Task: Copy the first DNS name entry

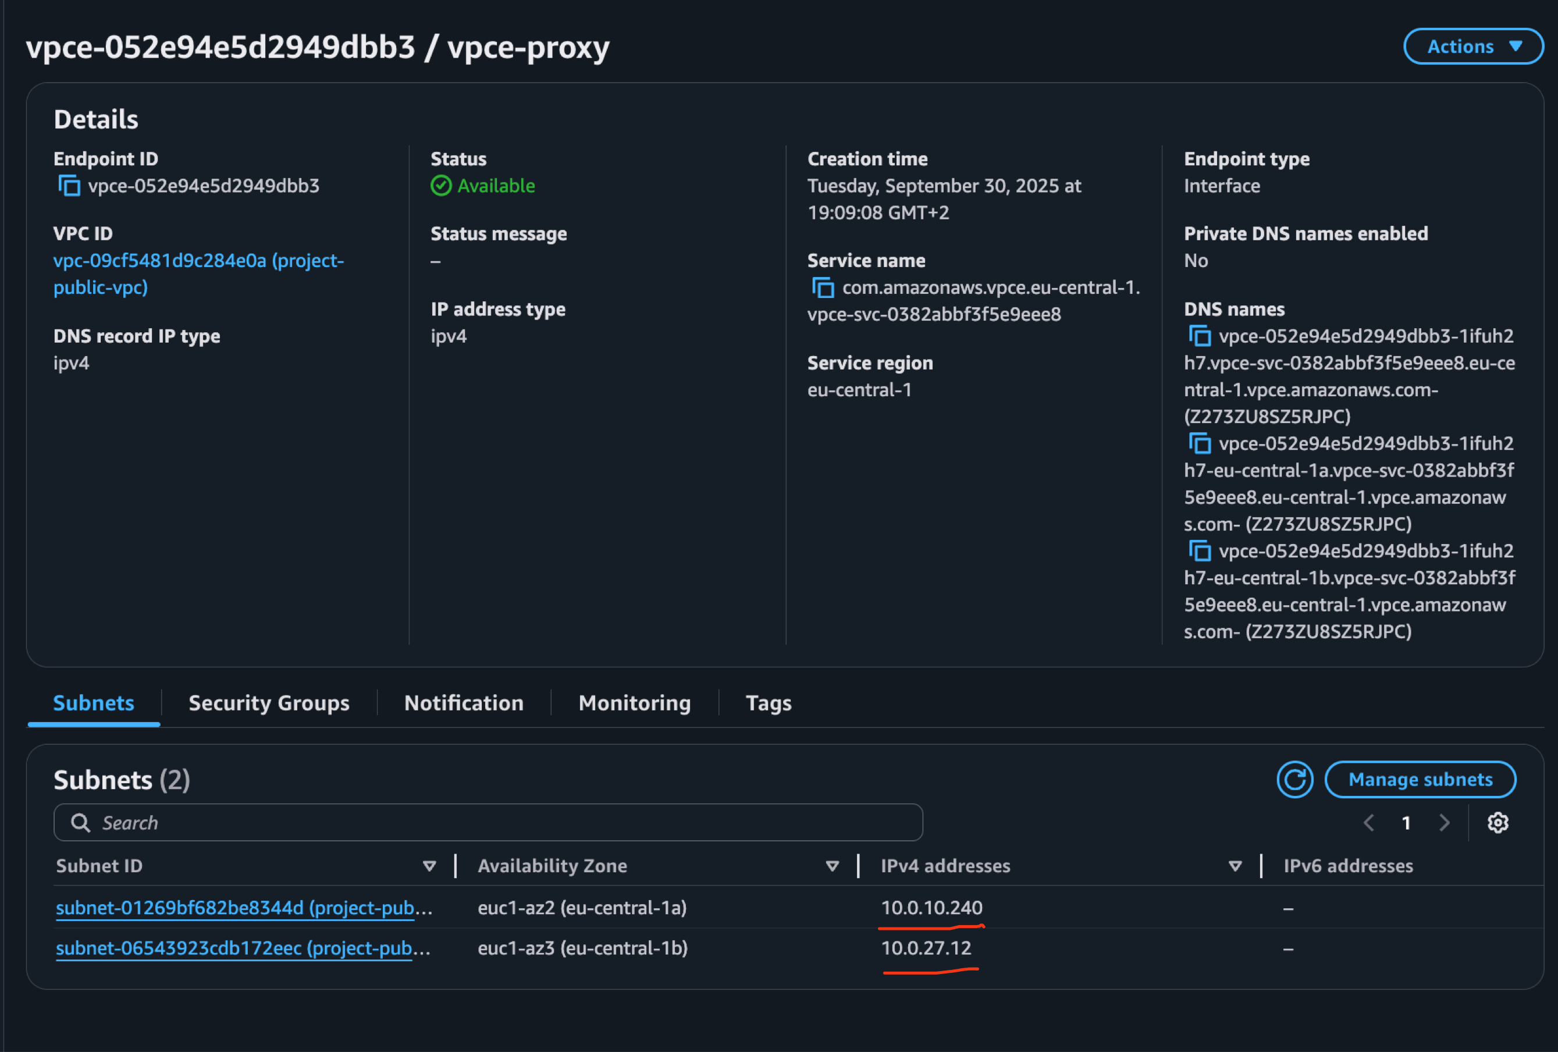Action: [x=1201, y=336]
